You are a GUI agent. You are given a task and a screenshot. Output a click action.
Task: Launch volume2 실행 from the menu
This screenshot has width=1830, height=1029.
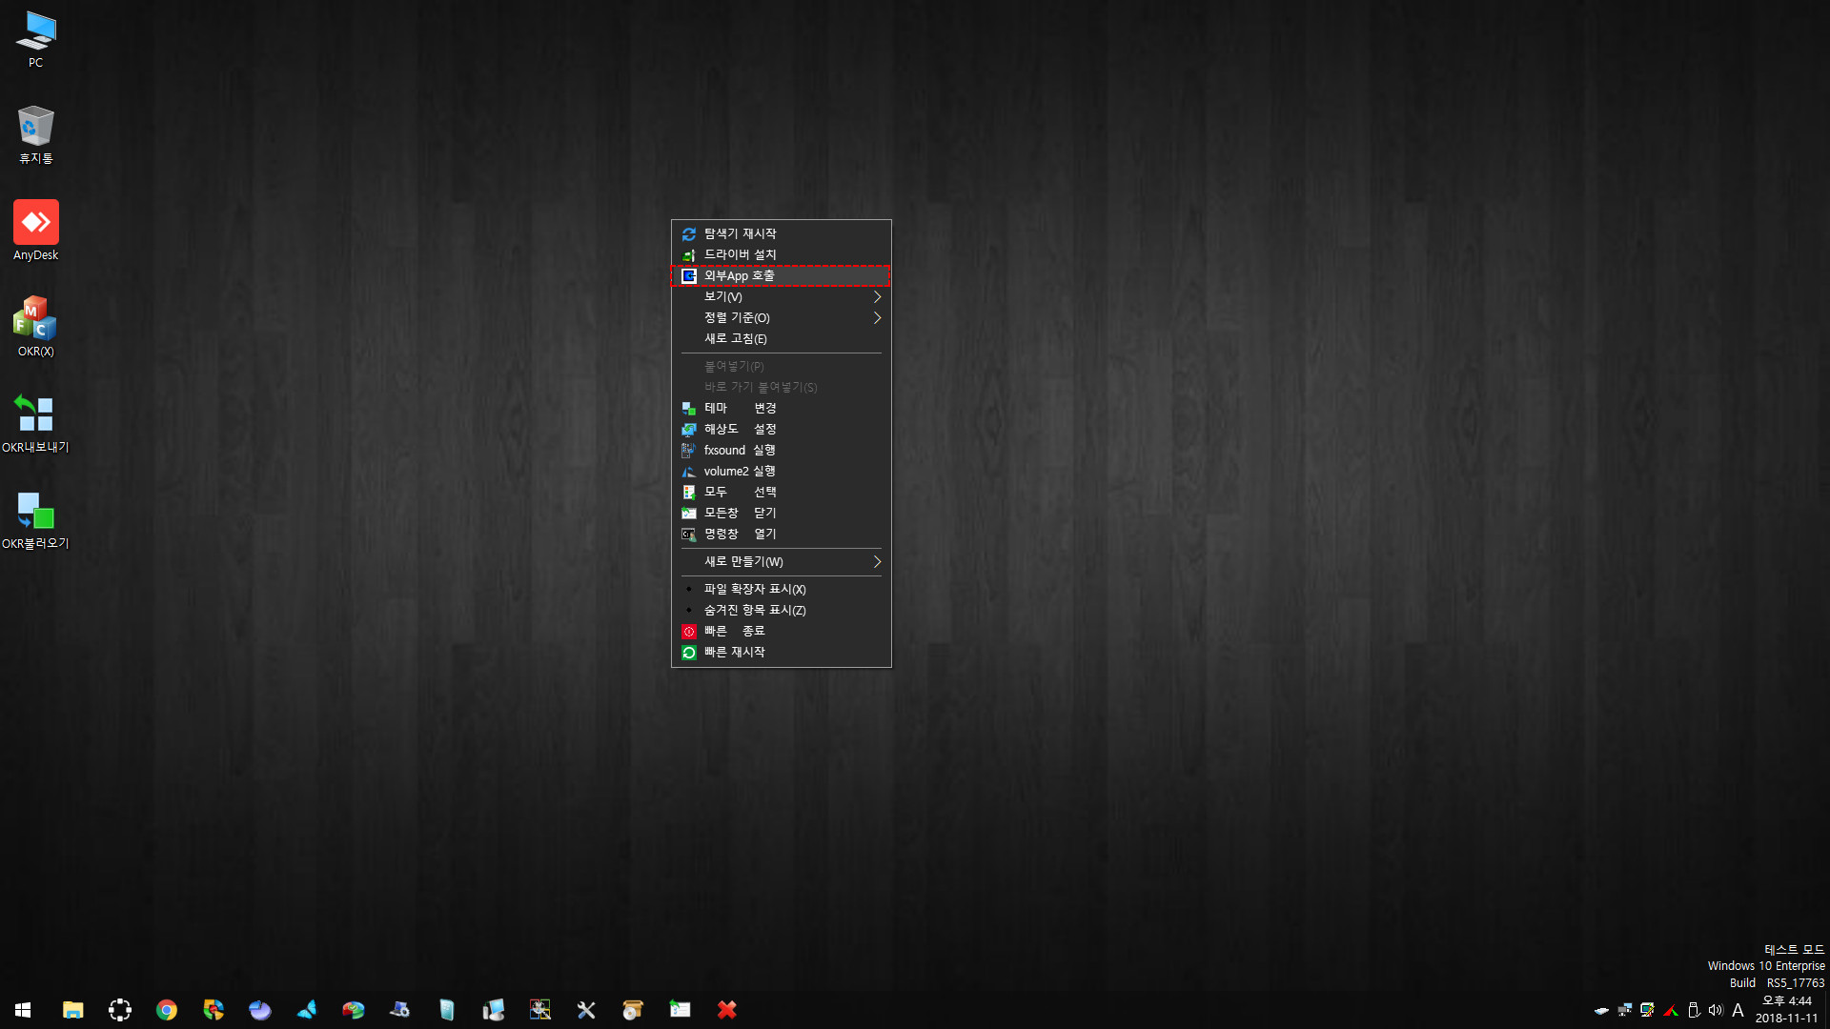click(x=781, y=471)
